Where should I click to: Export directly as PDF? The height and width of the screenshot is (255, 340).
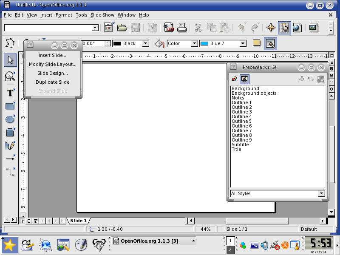[169, 28]
